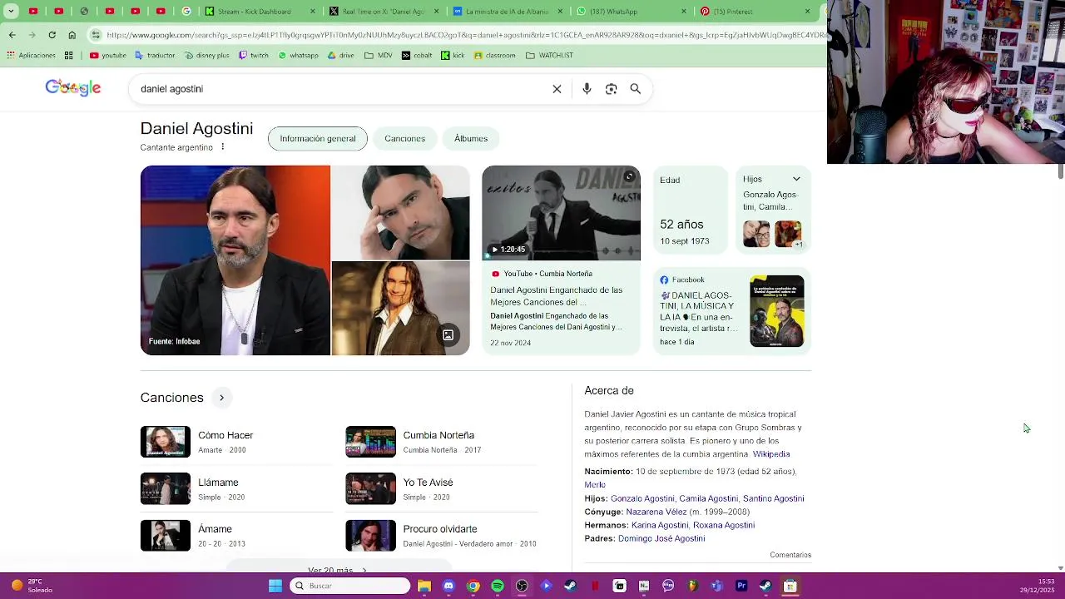Open the Gonzalo Agostini link

(x=642, y=498)
